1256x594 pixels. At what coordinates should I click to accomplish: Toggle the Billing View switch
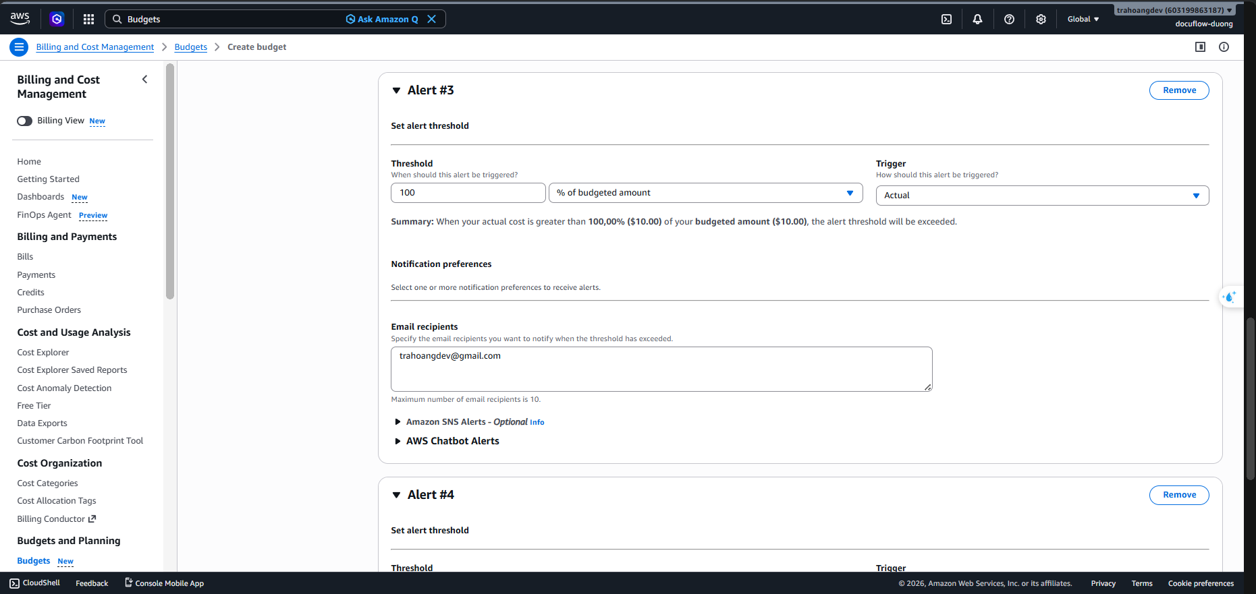click(x=25, y=121)
